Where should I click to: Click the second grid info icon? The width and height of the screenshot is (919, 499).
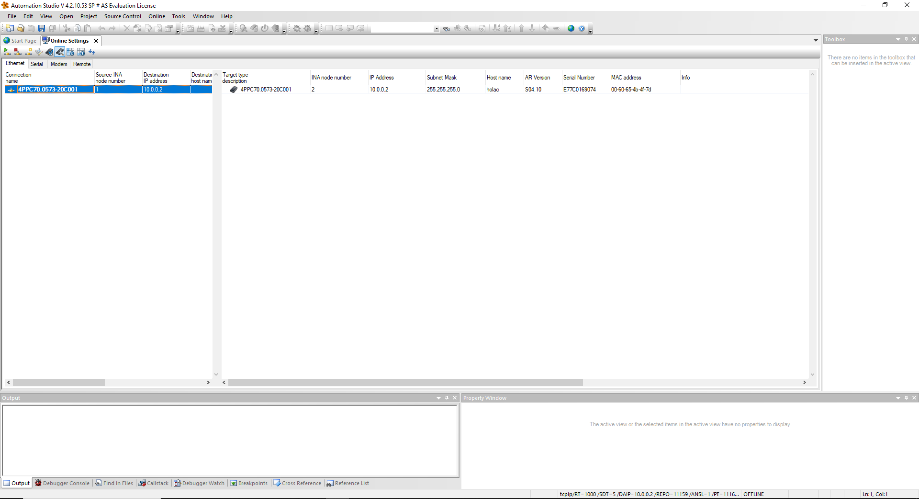pos(81,52)
